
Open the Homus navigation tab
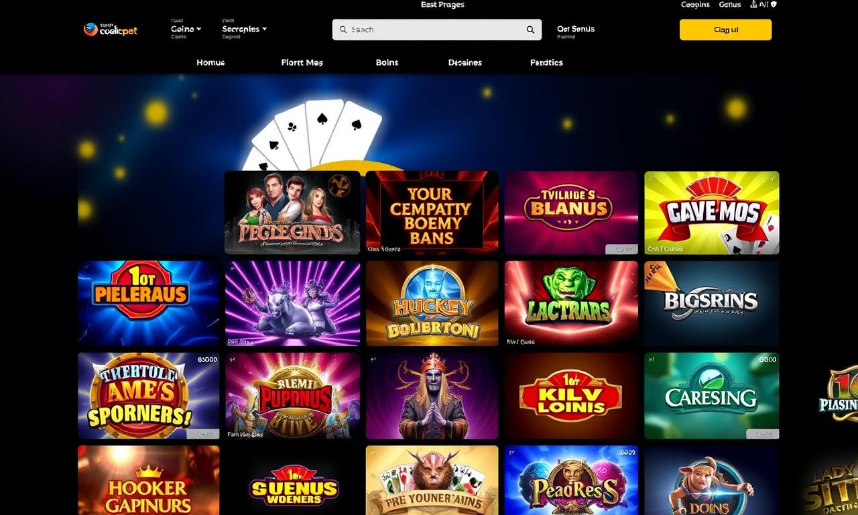[210, 62]
